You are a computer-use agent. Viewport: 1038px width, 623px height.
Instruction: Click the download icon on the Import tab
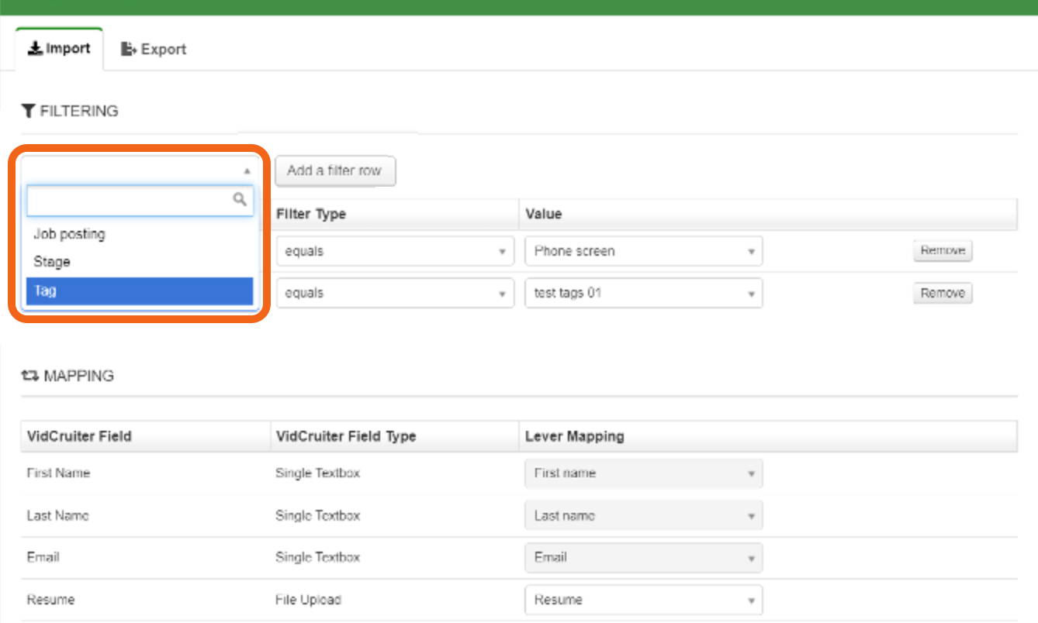coord(35,47)
